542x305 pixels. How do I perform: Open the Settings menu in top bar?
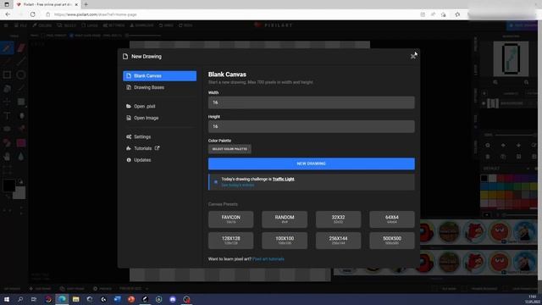[x=113, y=25]
